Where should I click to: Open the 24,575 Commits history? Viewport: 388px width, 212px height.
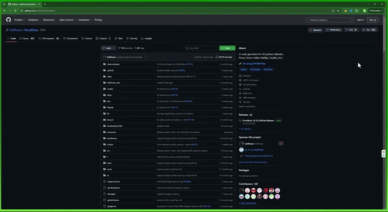[x=224, y=57]
